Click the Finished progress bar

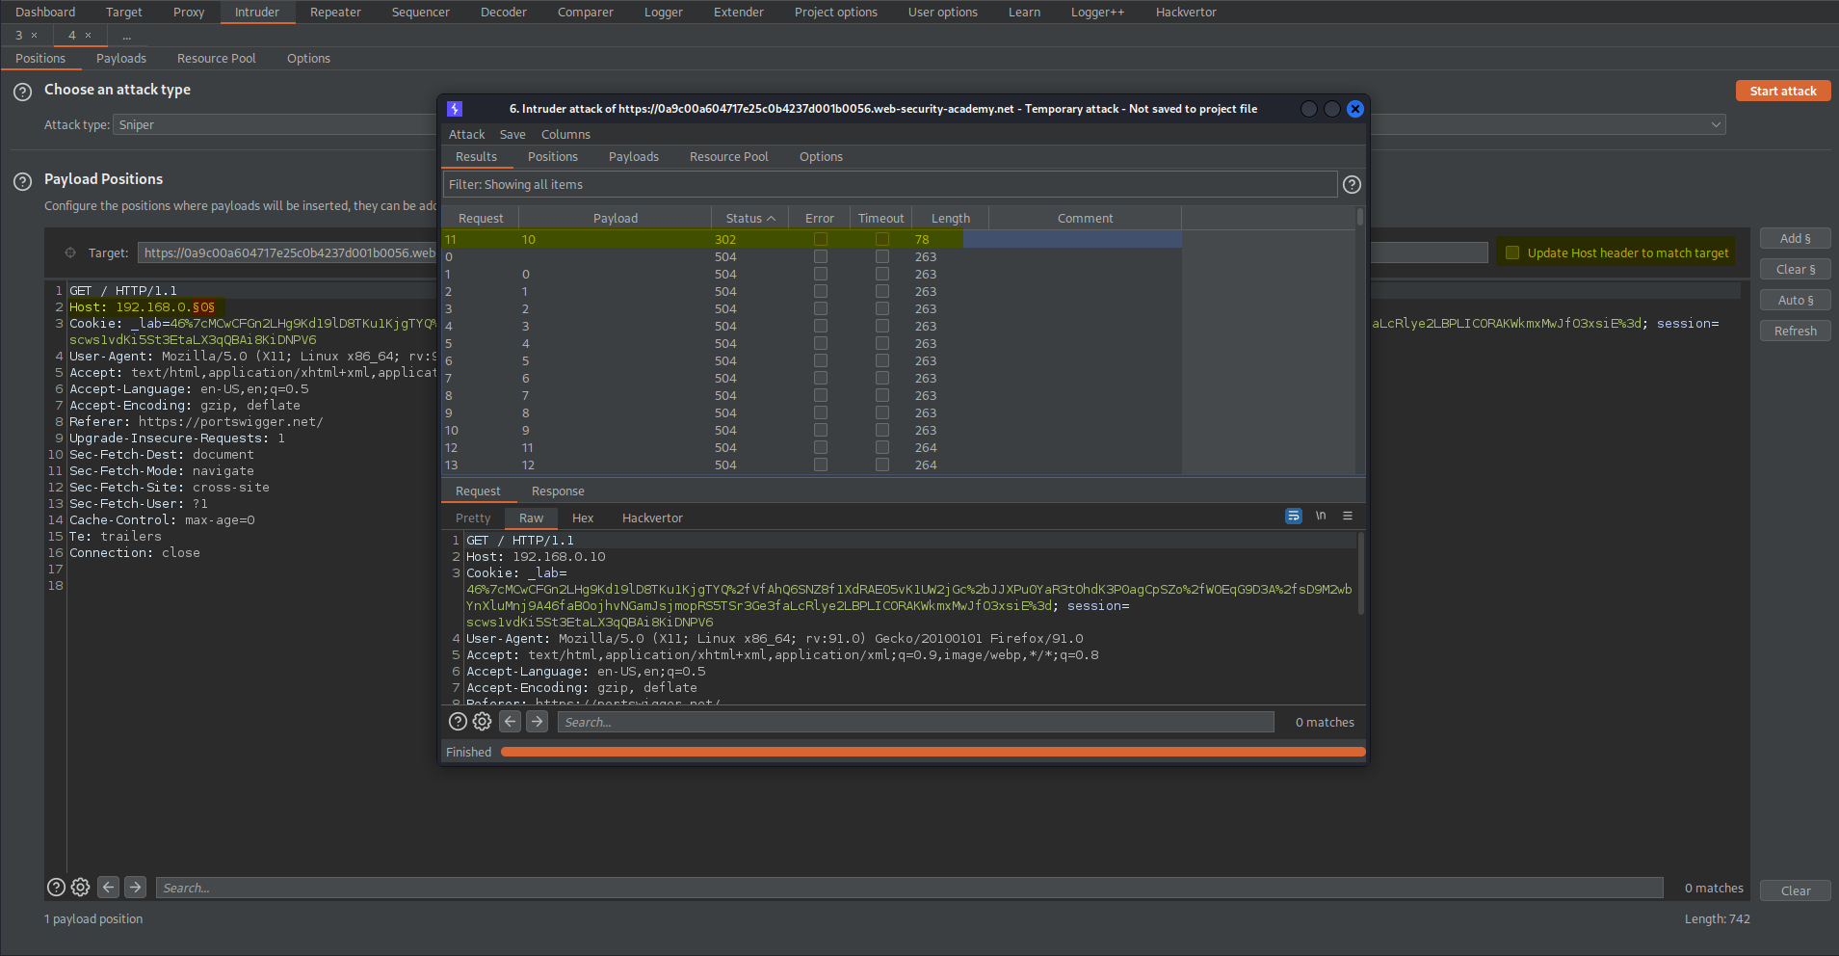click(933, 753)
